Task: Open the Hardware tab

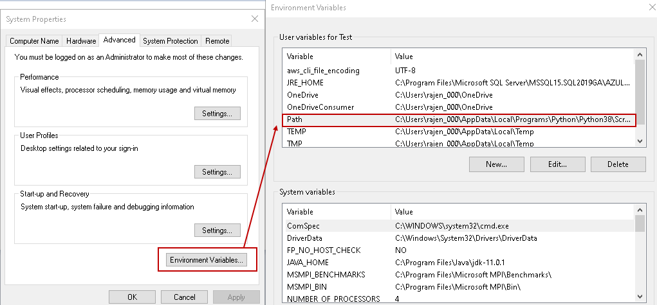Action: click(81, 41)
